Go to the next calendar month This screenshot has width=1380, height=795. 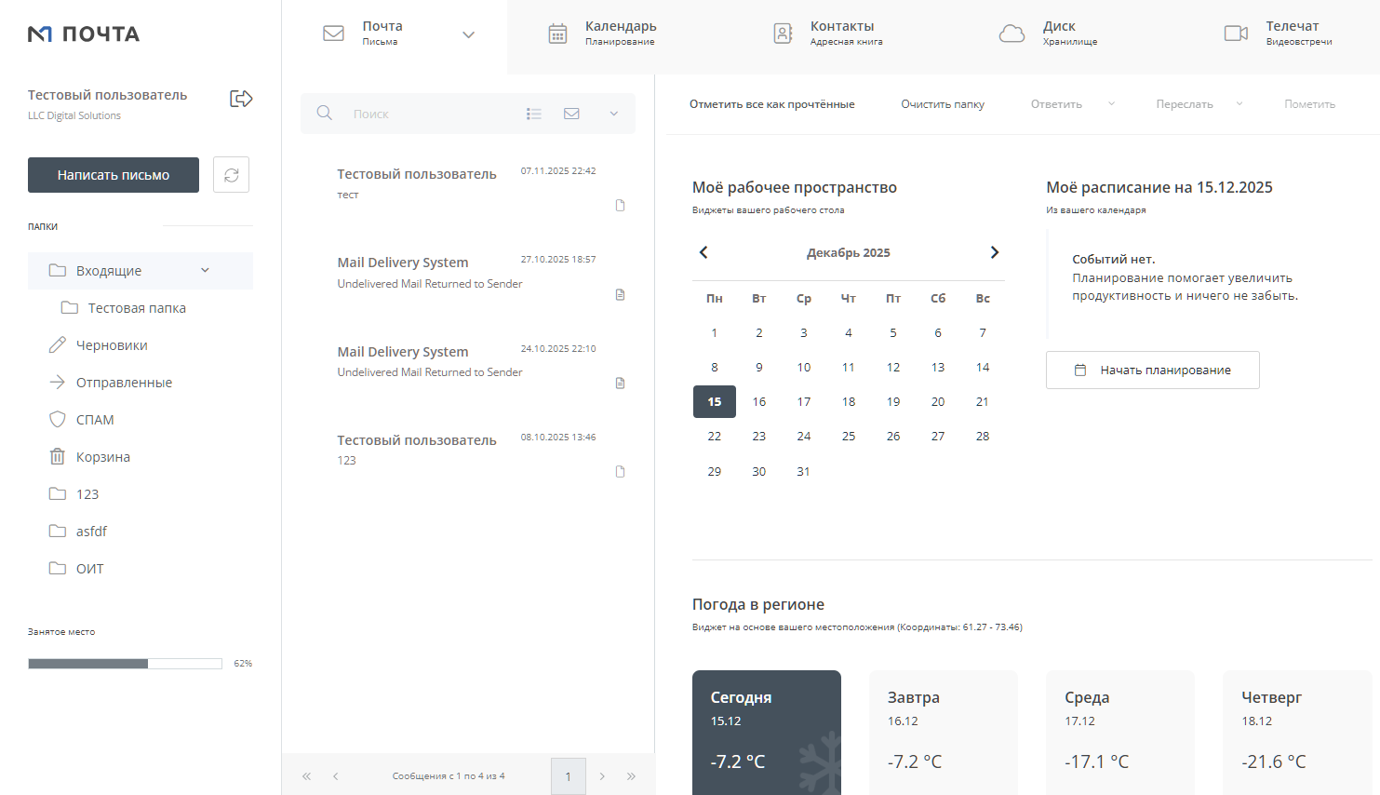click(995, 252)
